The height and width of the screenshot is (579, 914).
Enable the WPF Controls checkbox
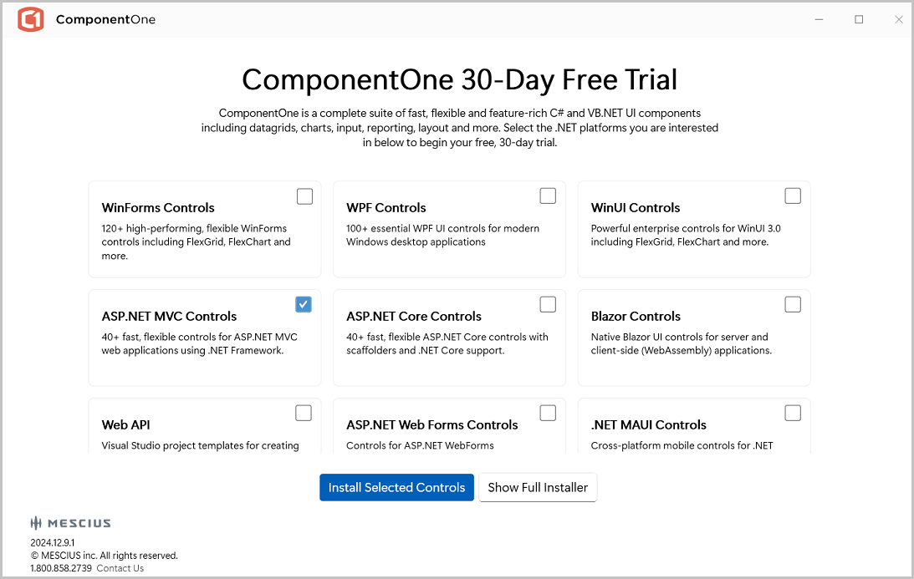548,196
